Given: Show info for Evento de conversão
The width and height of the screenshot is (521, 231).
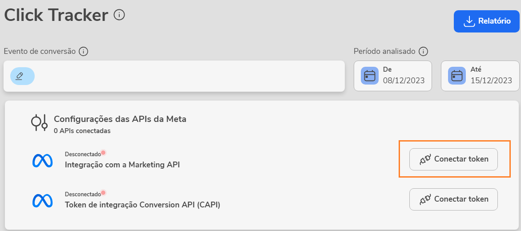Looking at the screenshot, I should point(83,51).
